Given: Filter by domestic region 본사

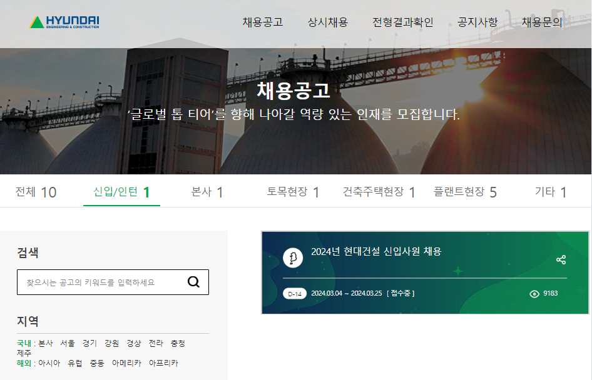Looking at the screenshot, I should [46, 343].
